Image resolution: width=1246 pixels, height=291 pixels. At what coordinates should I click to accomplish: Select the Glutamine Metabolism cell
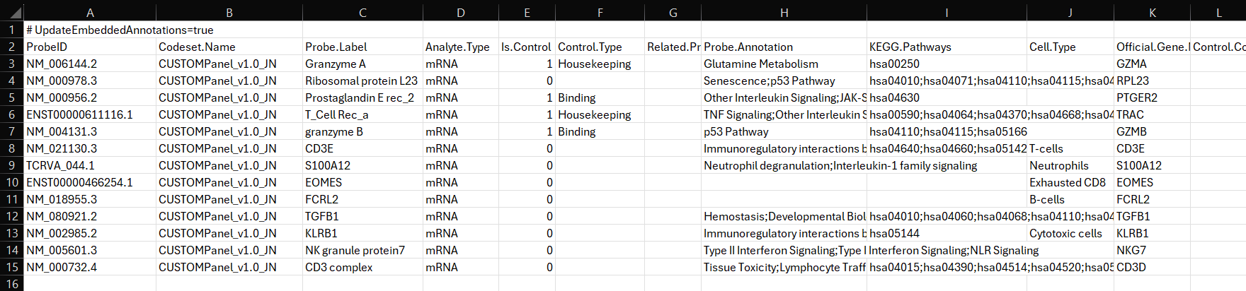[x=784, y=64]
